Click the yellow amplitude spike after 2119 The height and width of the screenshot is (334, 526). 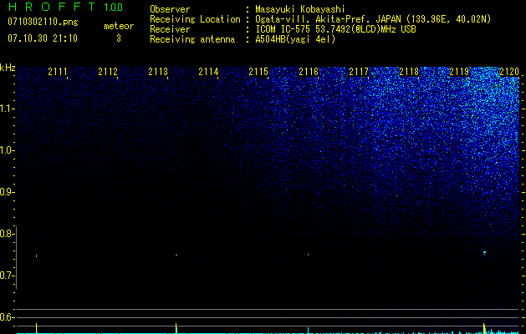(484, 328)
